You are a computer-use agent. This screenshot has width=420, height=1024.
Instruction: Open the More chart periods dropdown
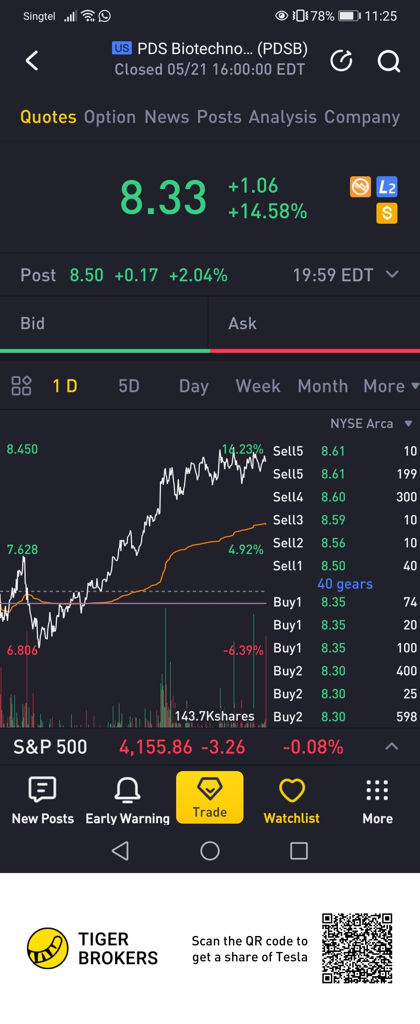pos(391,386)
